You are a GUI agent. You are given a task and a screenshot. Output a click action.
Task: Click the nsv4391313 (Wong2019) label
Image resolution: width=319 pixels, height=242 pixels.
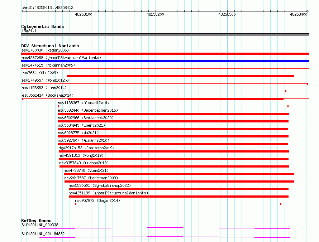coord(81,155)
